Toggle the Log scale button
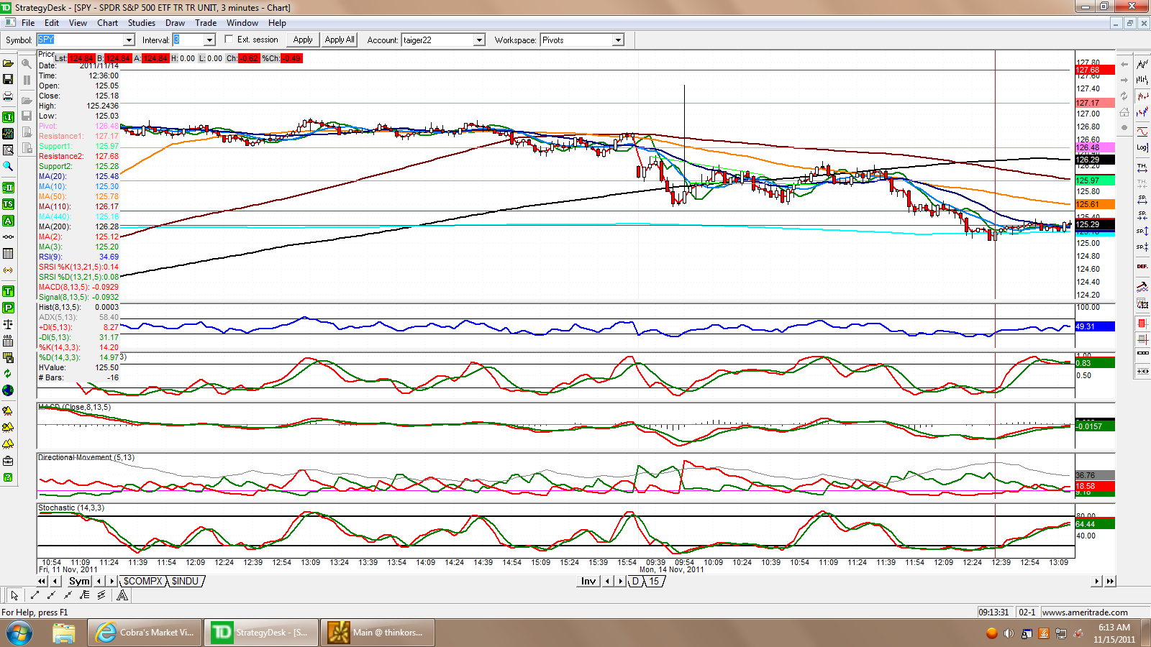1151x647 pixels. 1142,147
